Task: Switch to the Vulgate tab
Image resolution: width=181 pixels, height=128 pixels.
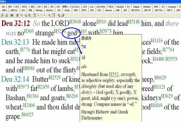Action: tap(136, 7)
